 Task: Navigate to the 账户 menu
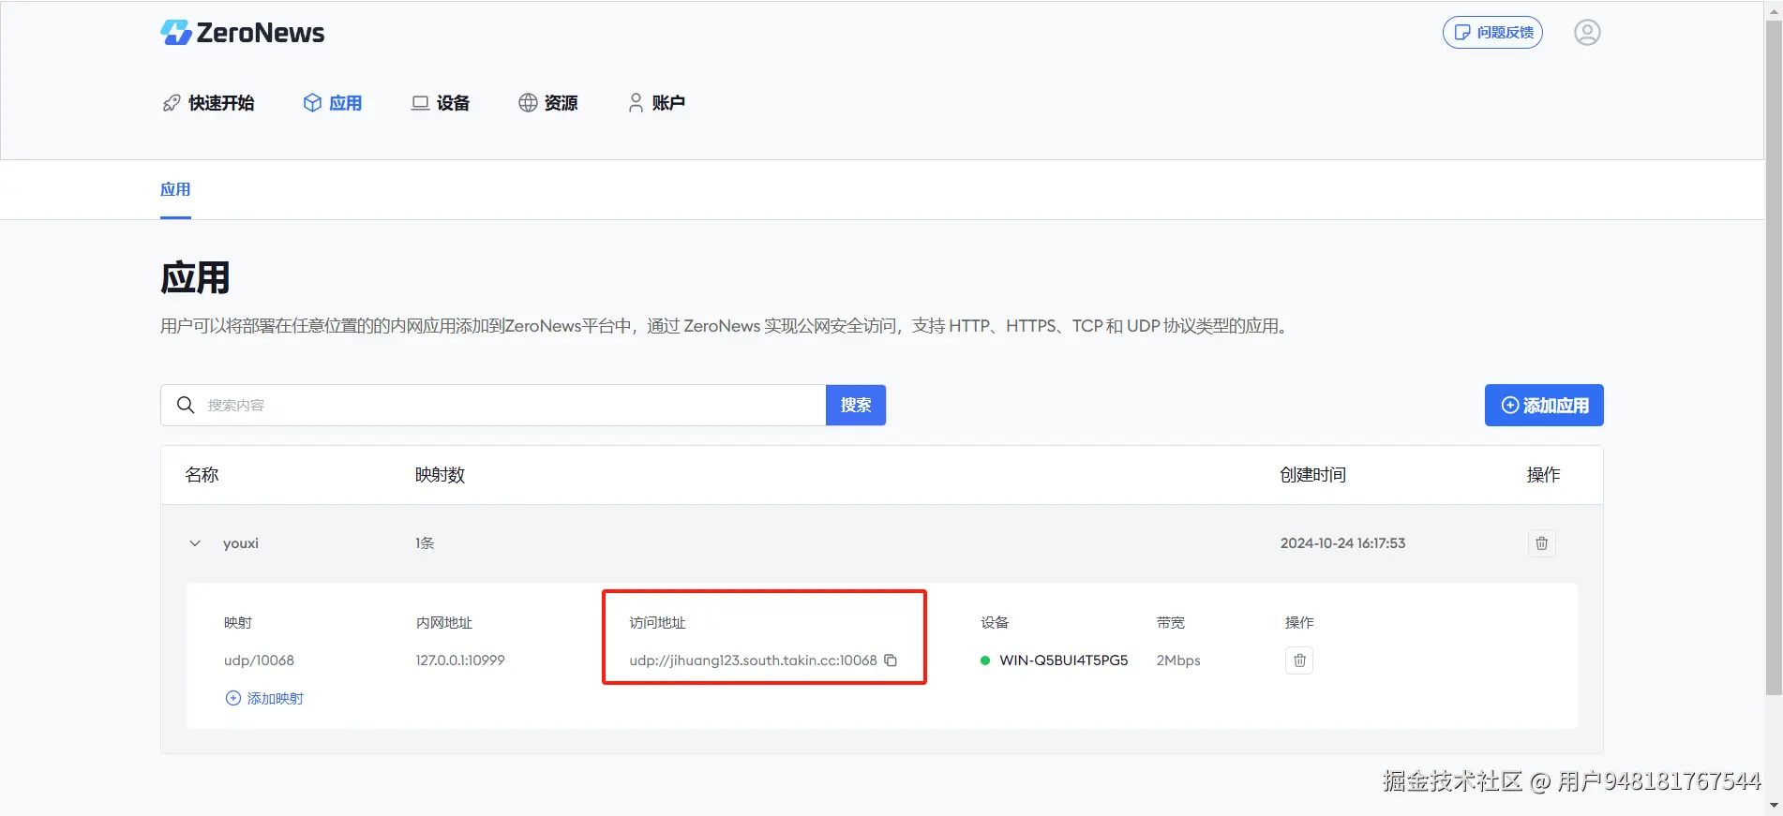tap(656, 103)
